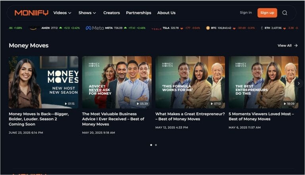Viewport: 305px width, 175px height.
Task: Click the AMZN 217.12 ticker entry
Action: coord(55,28)
